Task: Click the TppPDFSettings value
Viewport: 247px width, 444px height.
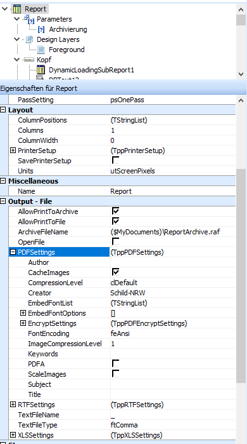Action: click(x=137, y=252)
